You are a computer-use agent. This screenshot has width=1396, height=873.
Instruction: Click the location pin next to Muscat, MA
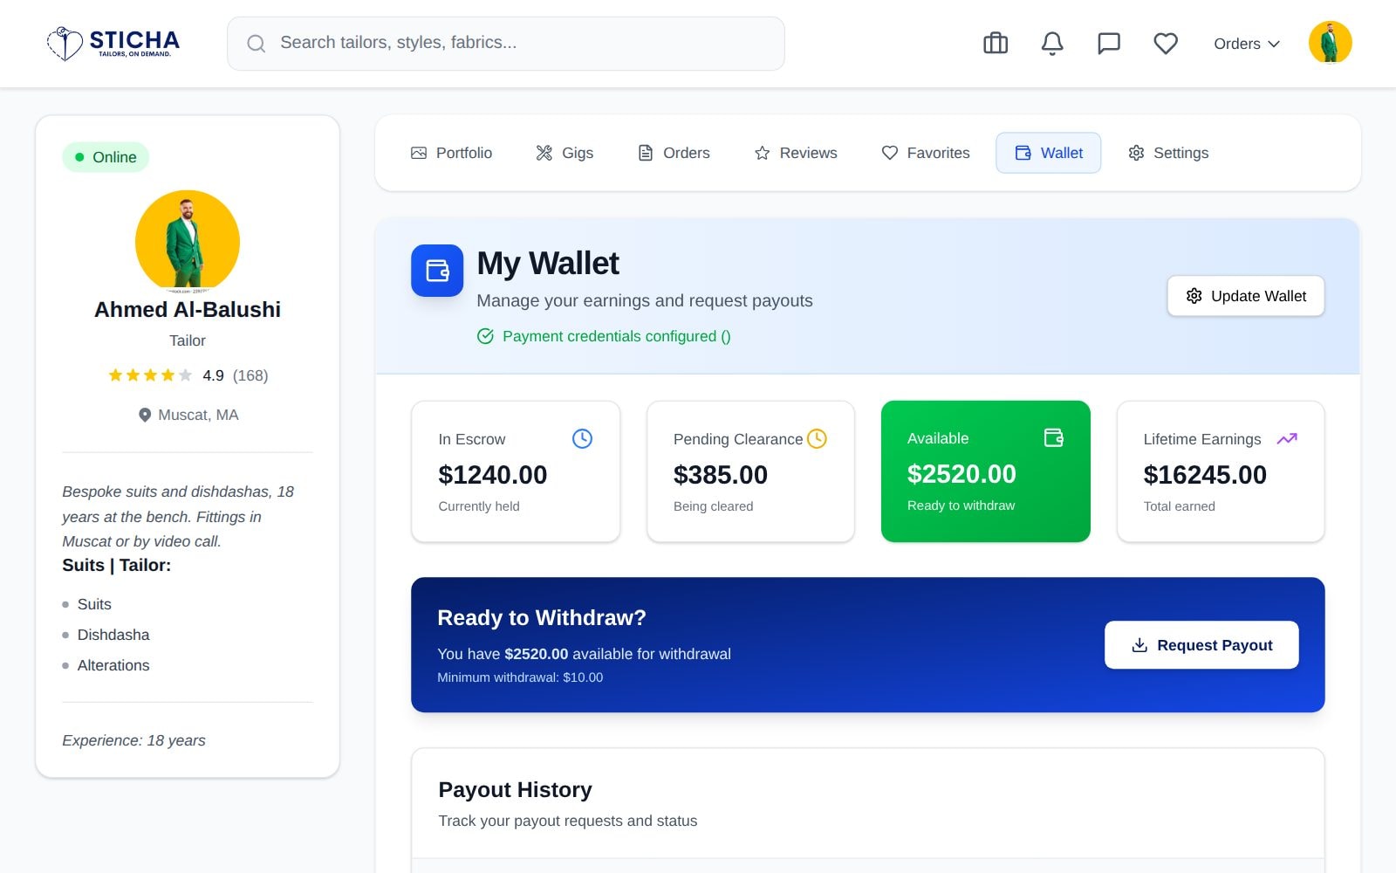coord(145,415)
